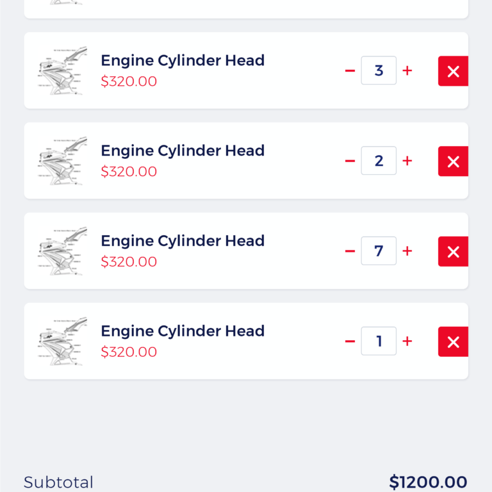Open product thumbnail of quantity 7 item
Viewport: 492px width, 492px height.
click(x=62, y=251)
